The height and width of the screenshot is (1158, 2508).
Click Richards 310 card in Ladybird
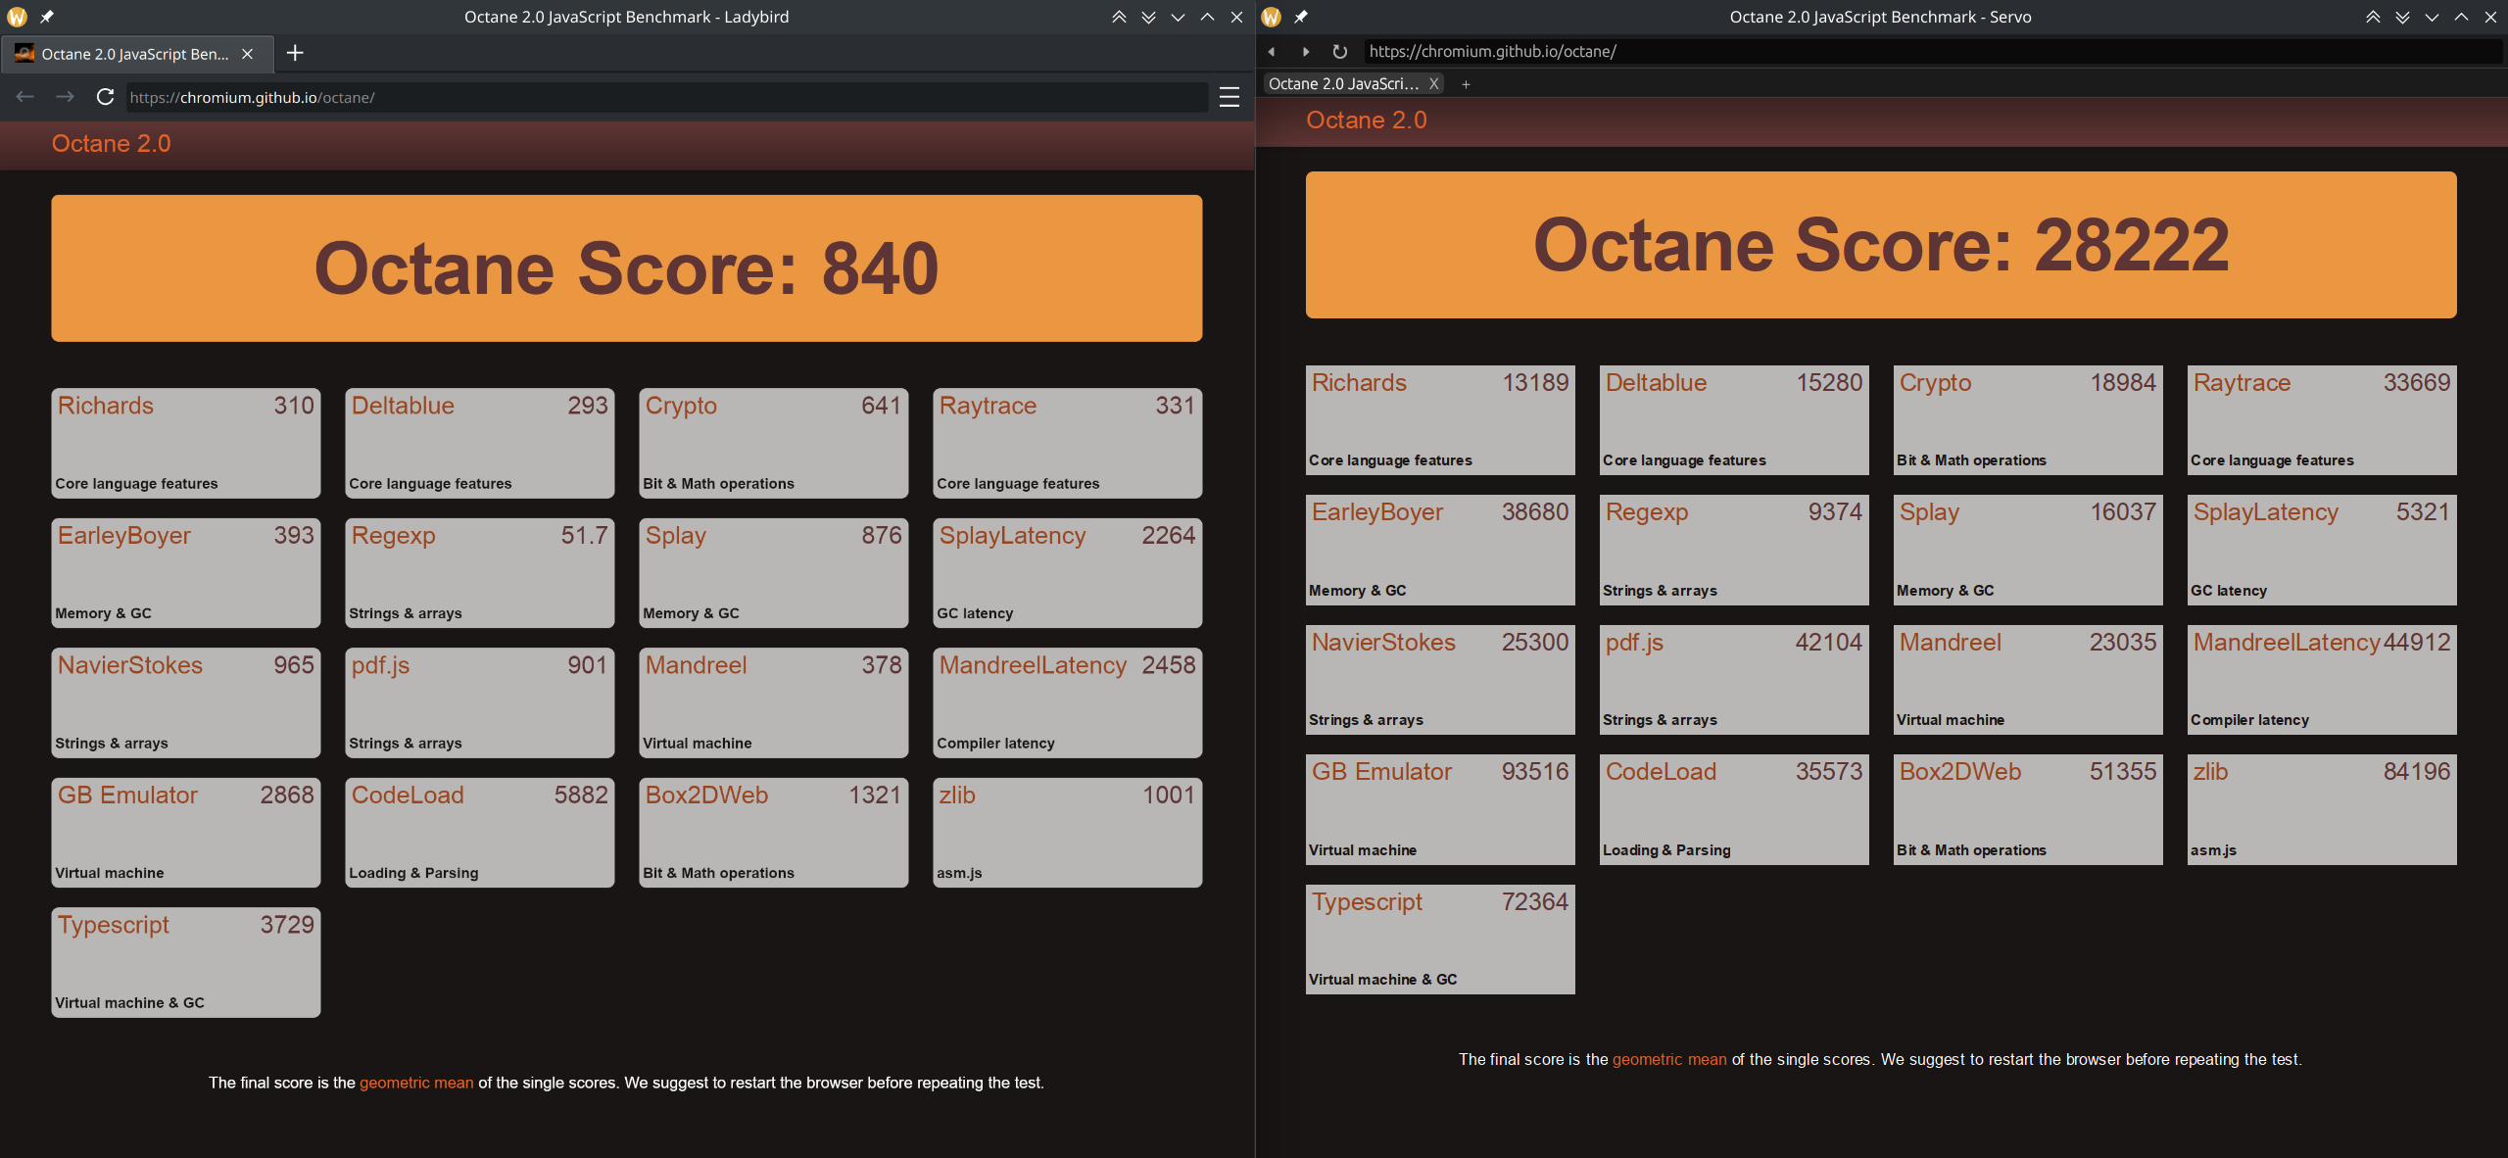tap(186, 443)
